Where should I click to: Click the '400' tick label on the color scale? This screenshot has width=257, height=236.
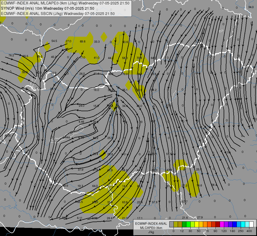(249, 231)
